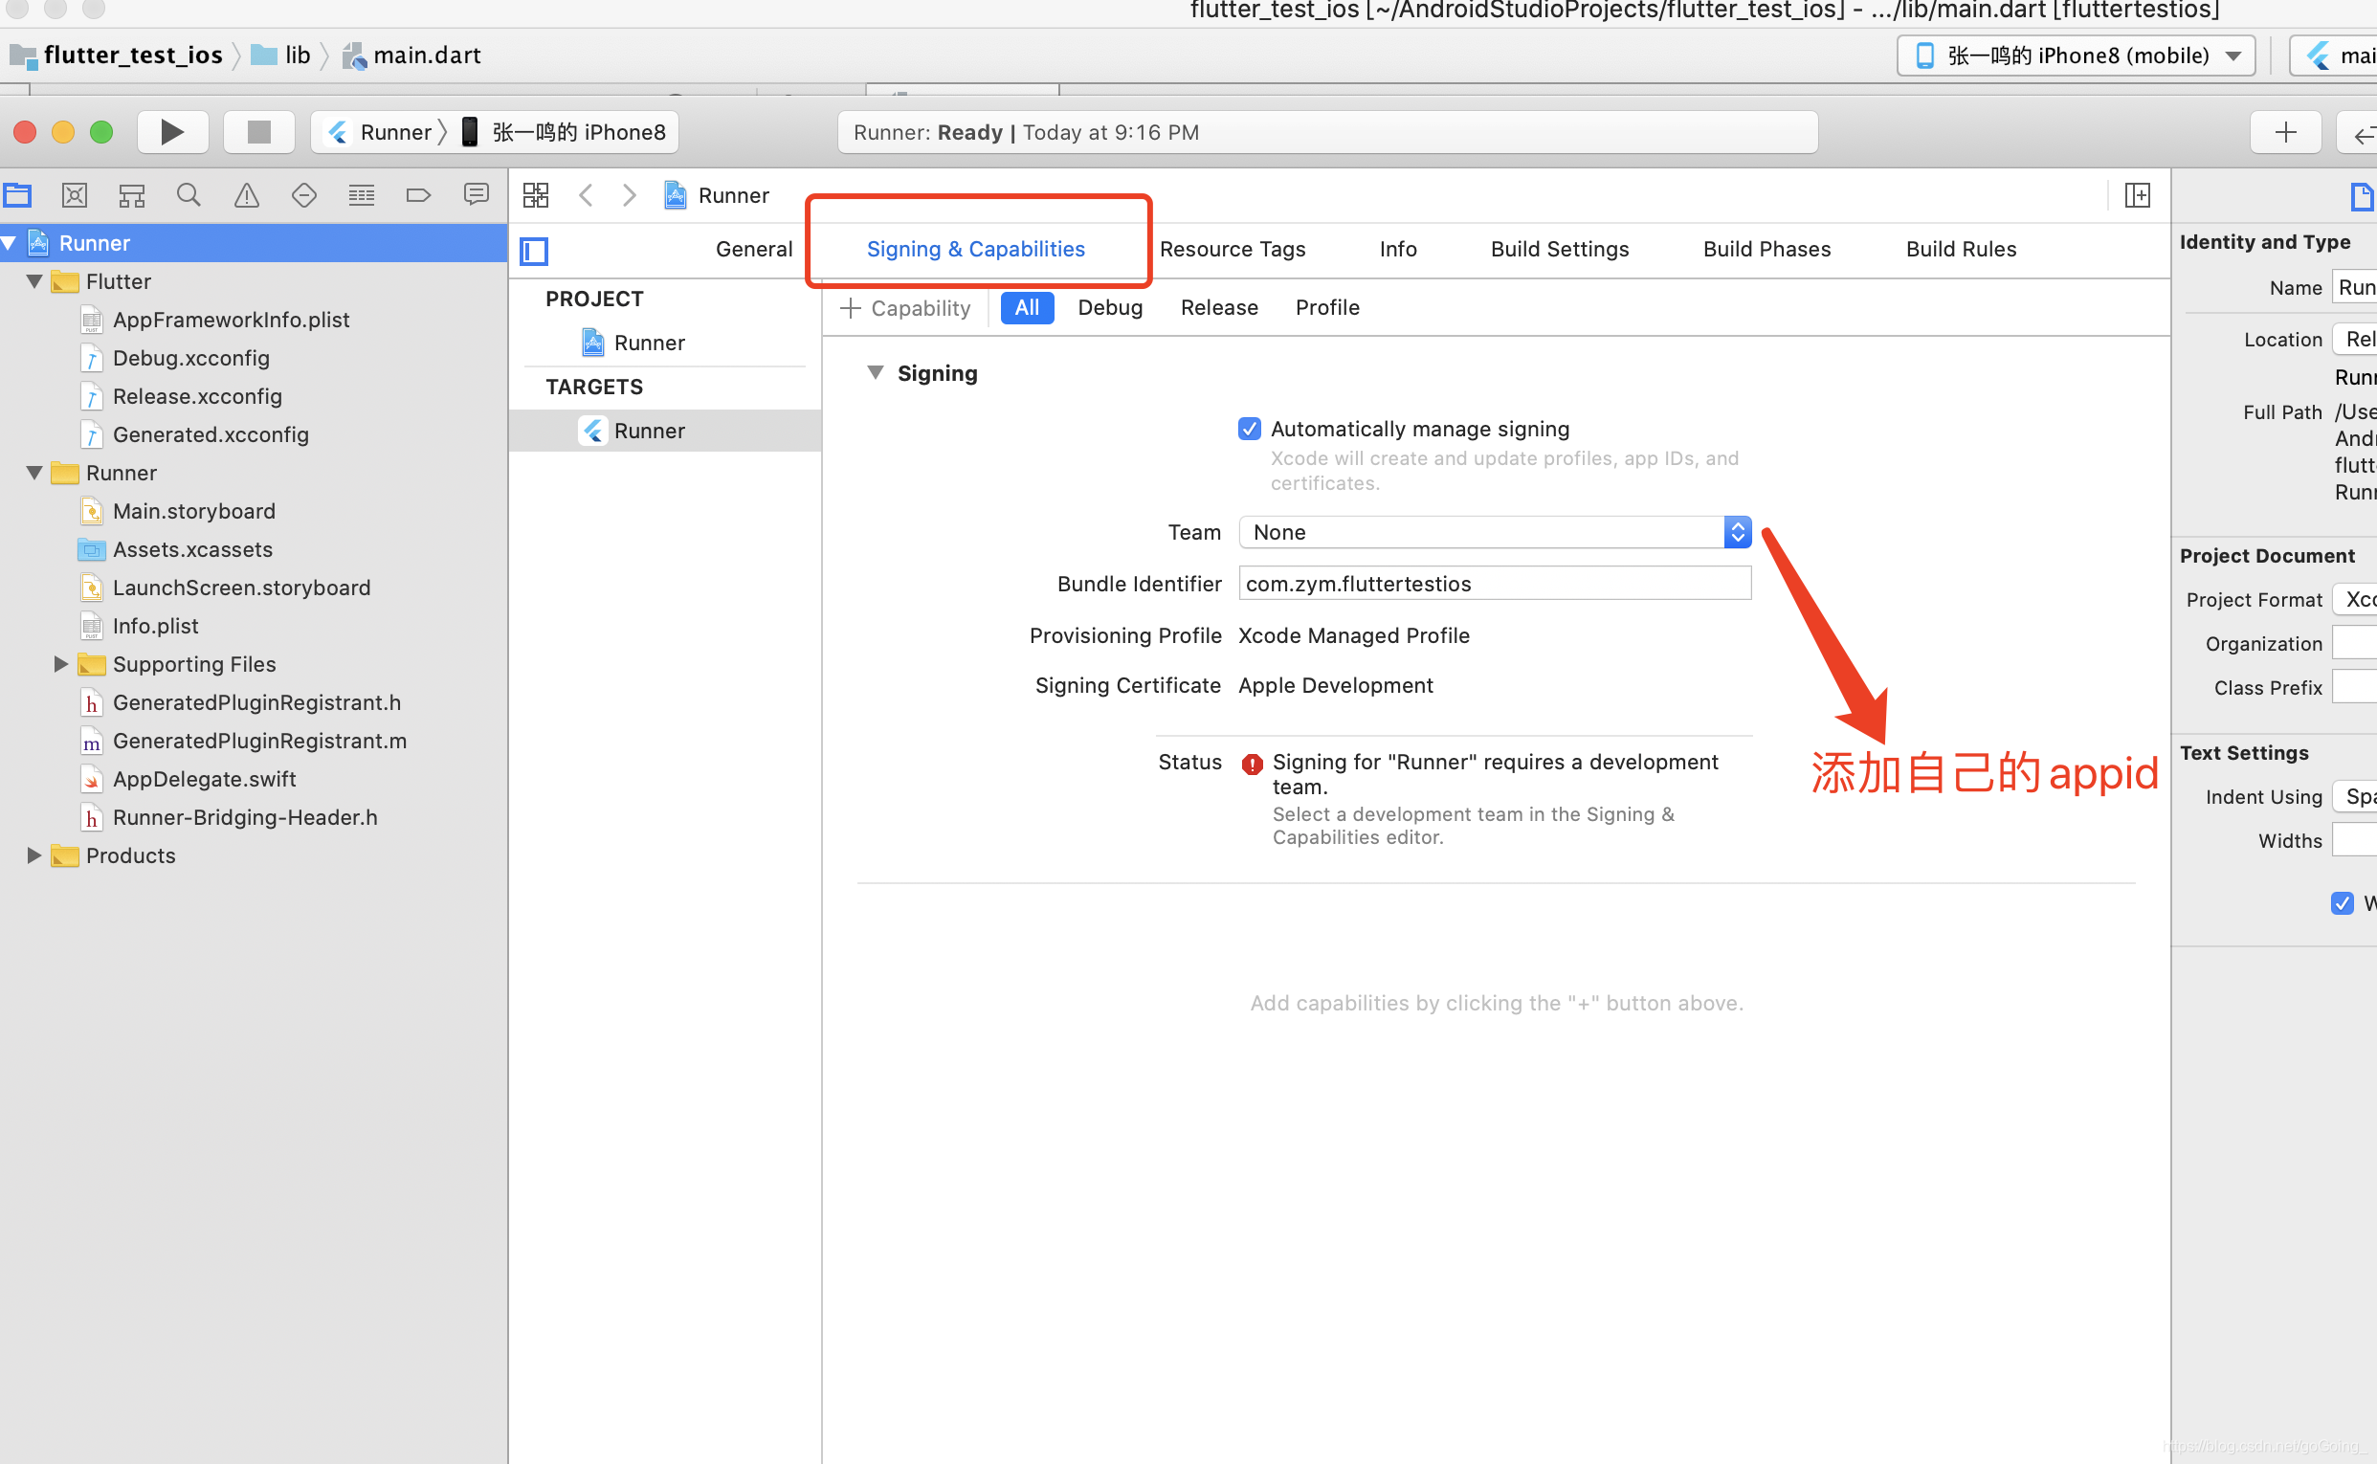
Task: Click main.dart breadcrumb in Android Studio
Action: click(x=413, y=55)
